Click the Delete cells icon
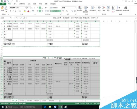 pos(104,8)
